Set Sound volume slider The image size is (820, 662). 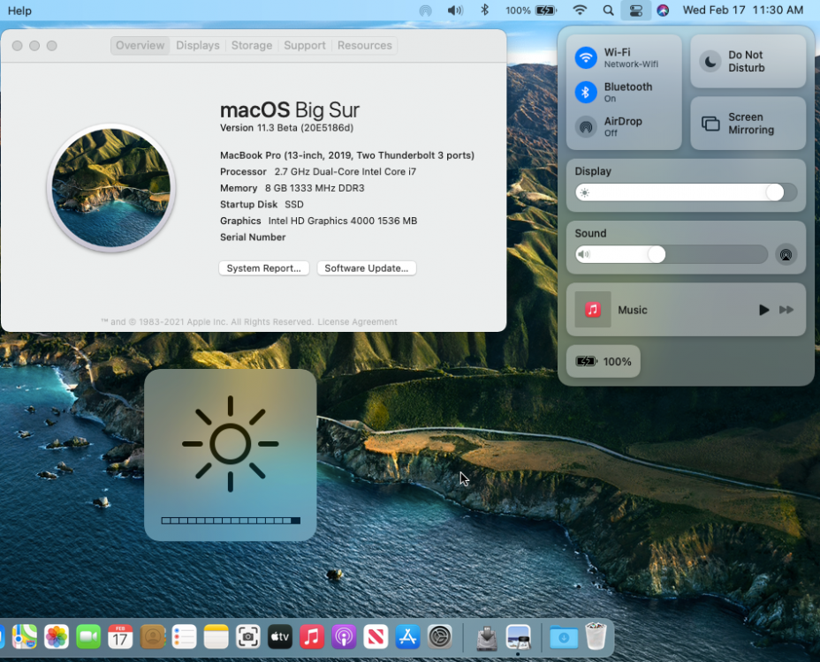672,255
